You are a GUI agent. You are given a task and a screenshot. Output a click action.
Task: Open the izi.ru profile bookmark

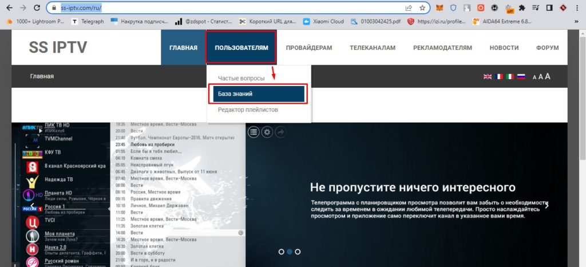pos(437,21)
